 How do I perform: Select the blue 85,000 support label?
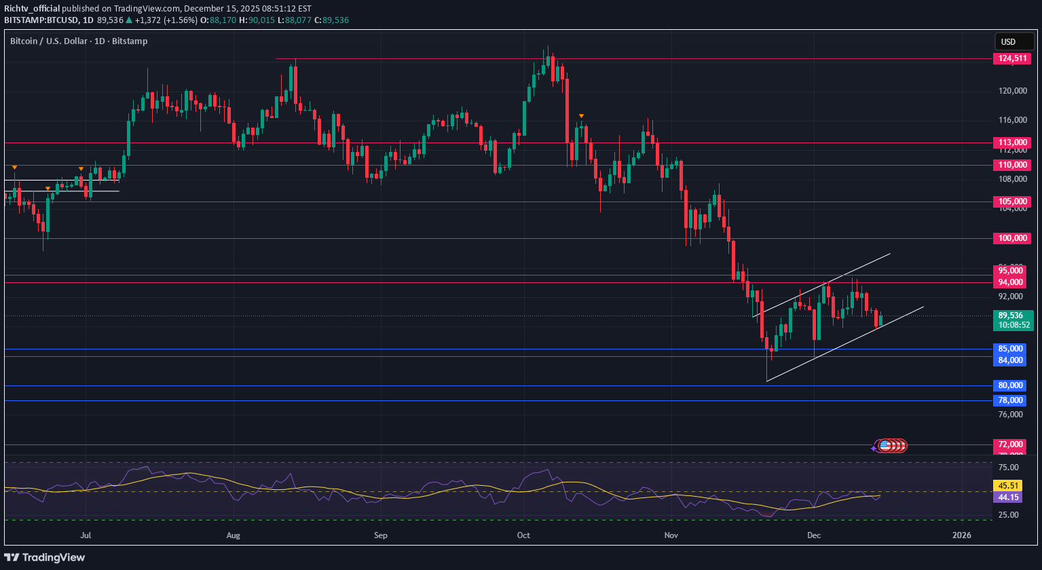tap(1011, 349)
